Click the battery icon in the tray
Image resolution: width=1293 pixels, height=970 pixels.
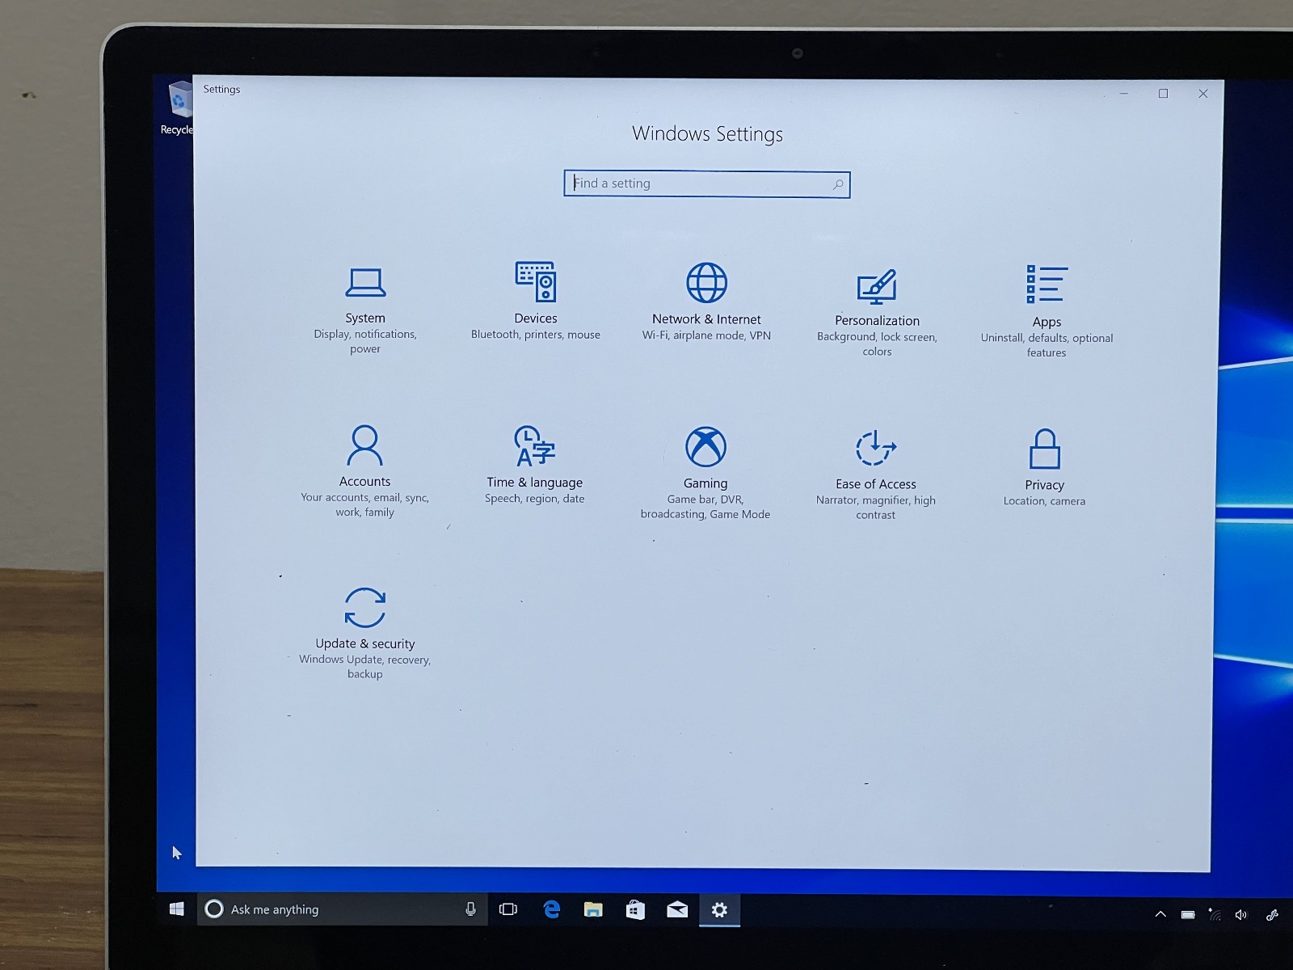tap(1188, 915)
